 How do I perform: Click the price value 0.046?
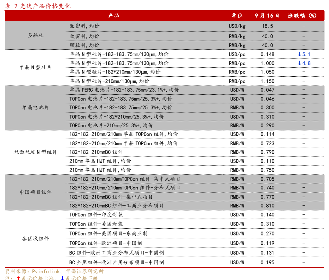coord(268,99)
